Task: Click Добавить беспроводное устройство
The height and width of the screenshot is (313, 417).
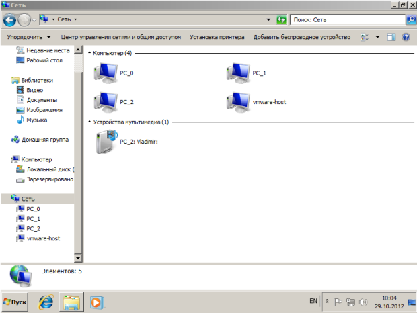Action: click(x=302, y=37)
